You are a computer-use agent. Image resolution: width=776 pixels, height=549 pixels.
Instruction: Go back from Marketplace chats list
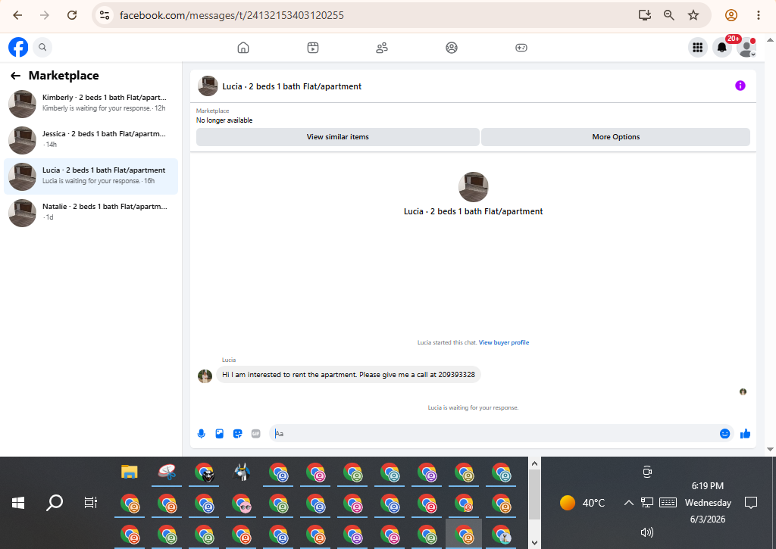[x=15, y=76]
